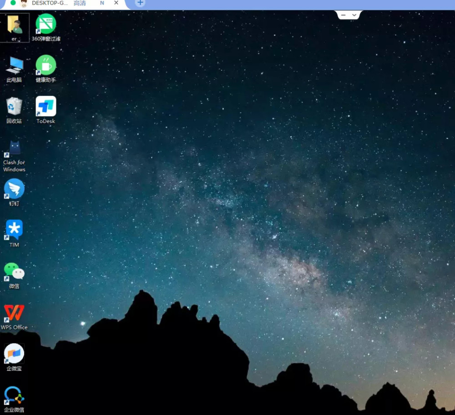Image resolution: width=455 pixels, height=415 pixels.
Task: Minimize the floating remote toolbar
Action: pyautogui.click(x=344, y=15)
